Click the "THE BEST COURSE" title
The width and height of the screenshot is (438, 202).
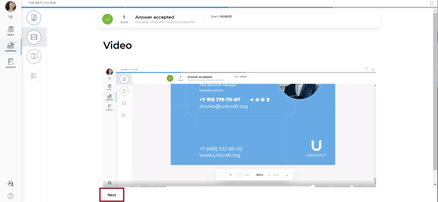point(42,3)
